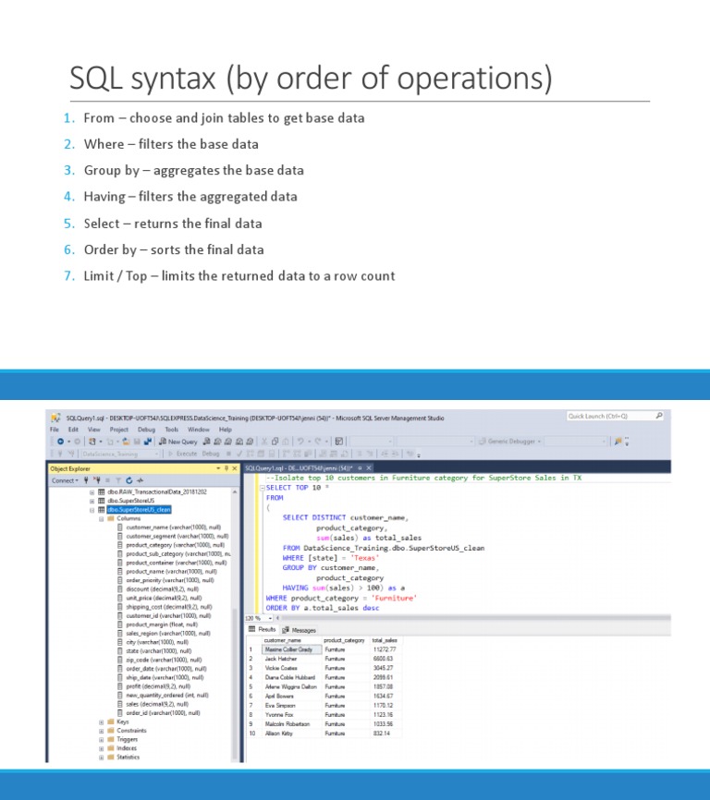Click the Refresh icon in Object Explorer
This screenshot has height=800, width=710.
click(129, 480)
